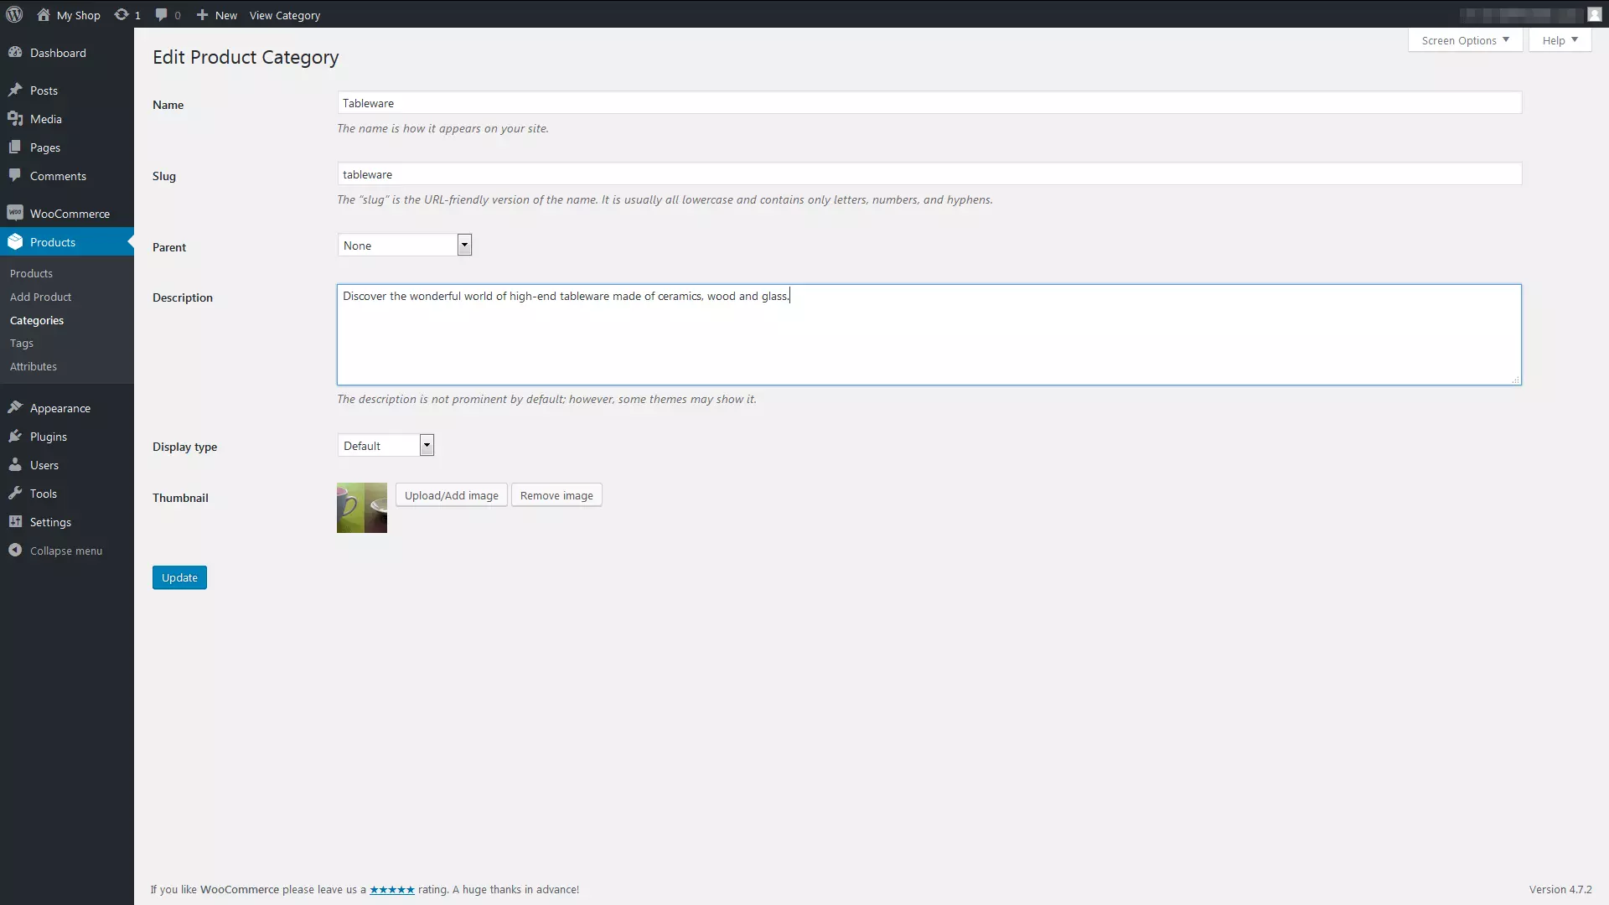This screenshot has height=905, width=1609.
Task: Click the Comments sidebar bubble icon
Action: 15,175
